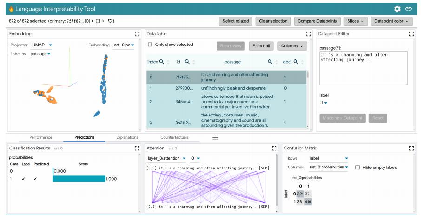The image size is (421, 220).
Task: Sort by the id column arrows
Action: pos(194,62)
